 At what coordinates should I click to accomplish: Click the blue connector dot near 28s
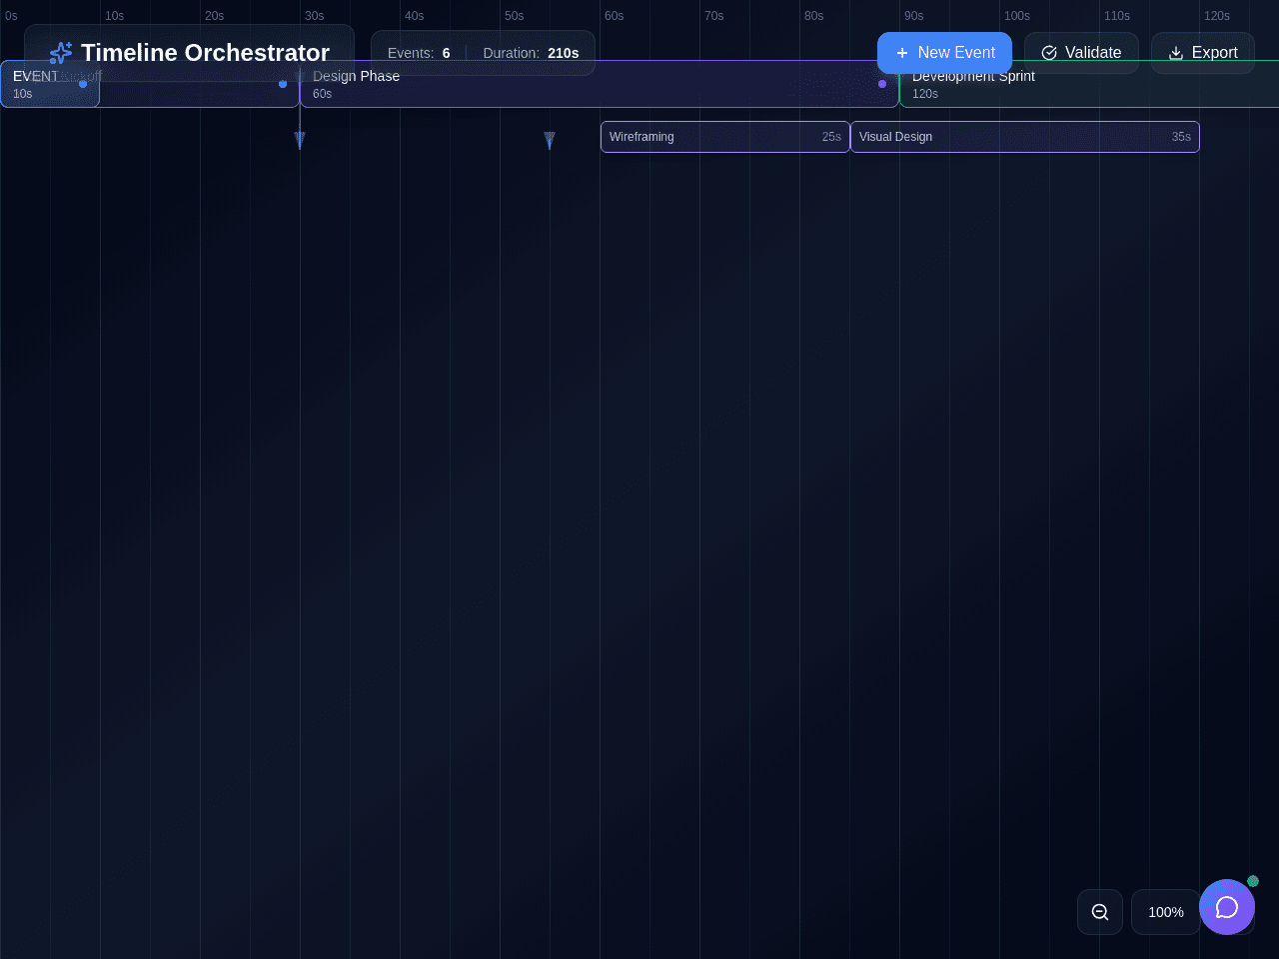click(283, 84)
